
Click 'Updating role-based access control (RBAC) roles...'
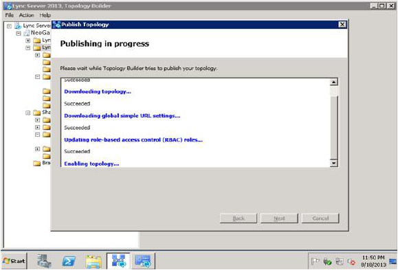133,140
